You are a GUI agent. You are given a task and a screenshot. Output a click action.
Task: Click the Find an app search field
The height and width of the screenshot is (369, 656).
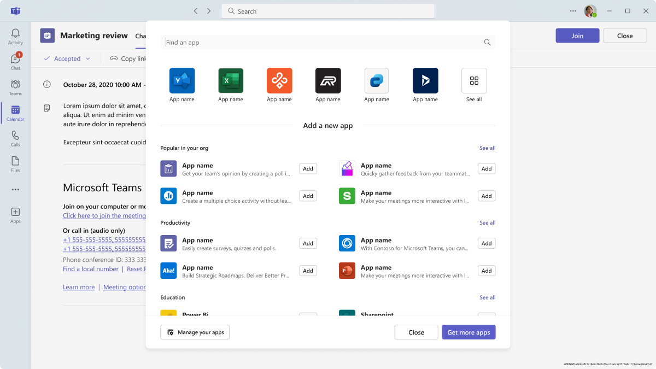tap(323, 43)
